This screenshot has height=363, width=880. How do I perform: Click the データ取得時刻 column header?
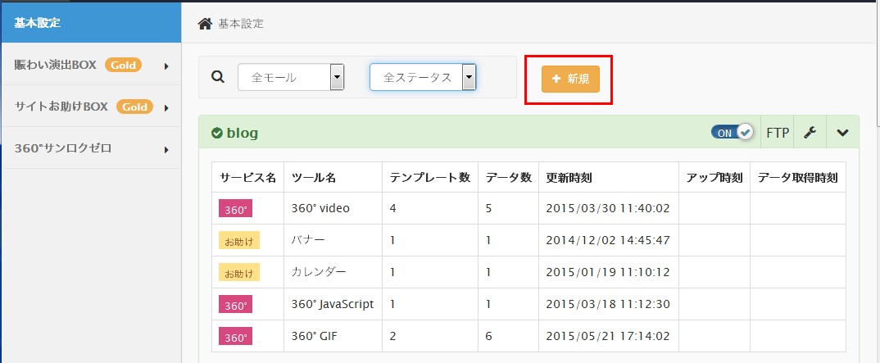[x=797, y=178]
